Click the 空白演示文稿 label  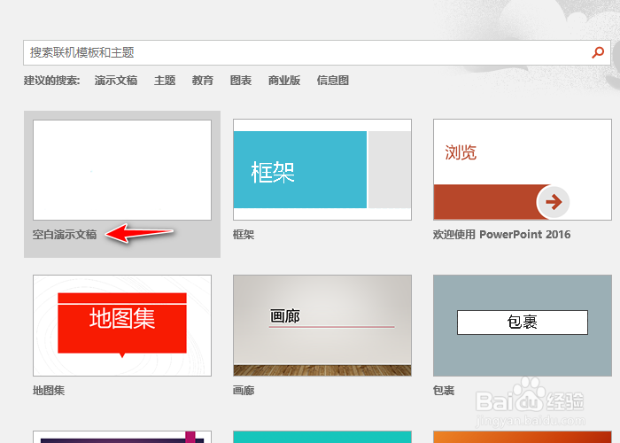[65, 235]
